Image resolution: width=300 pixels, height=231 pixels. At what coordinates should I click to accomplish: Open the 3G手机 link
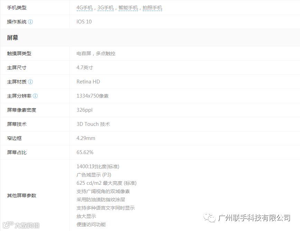[x=106, y=8]
